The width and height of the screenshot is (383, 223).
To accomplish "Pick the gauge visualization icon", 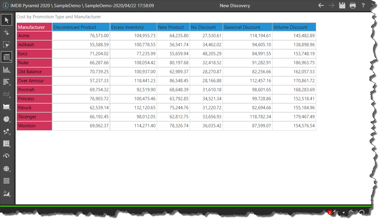I will pyautogui.click(x=6, y=156).
